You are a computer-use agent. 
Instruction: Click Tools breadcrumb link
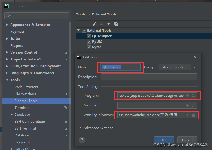[x=81, y=14]
